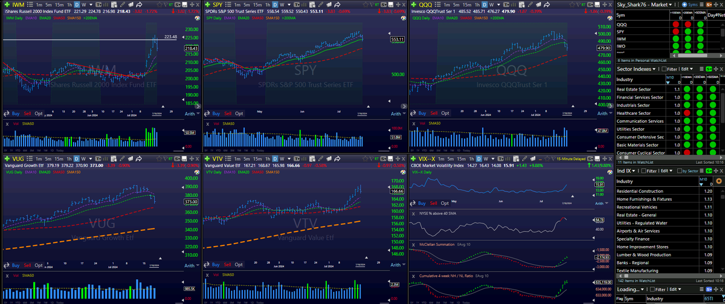Open Arith scale dropdown on IWM chart
725x304 pixels.
click(192, 114)
